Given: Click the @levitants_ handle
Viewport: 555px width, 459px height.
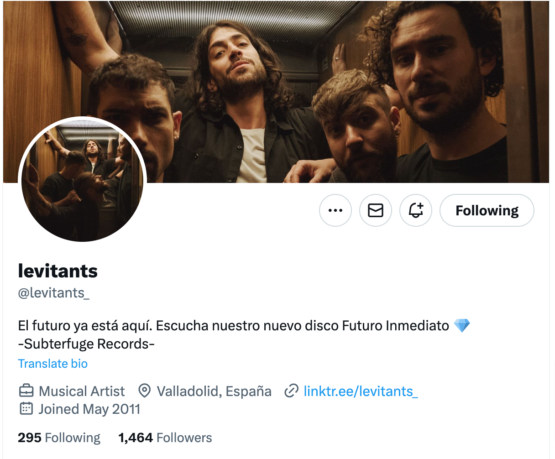Looking at the screenshot, I should 54,292.
